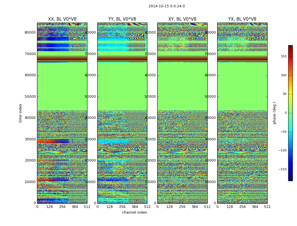
Task: Click the YX phase waterfall plot
Action: coord(242,113)
